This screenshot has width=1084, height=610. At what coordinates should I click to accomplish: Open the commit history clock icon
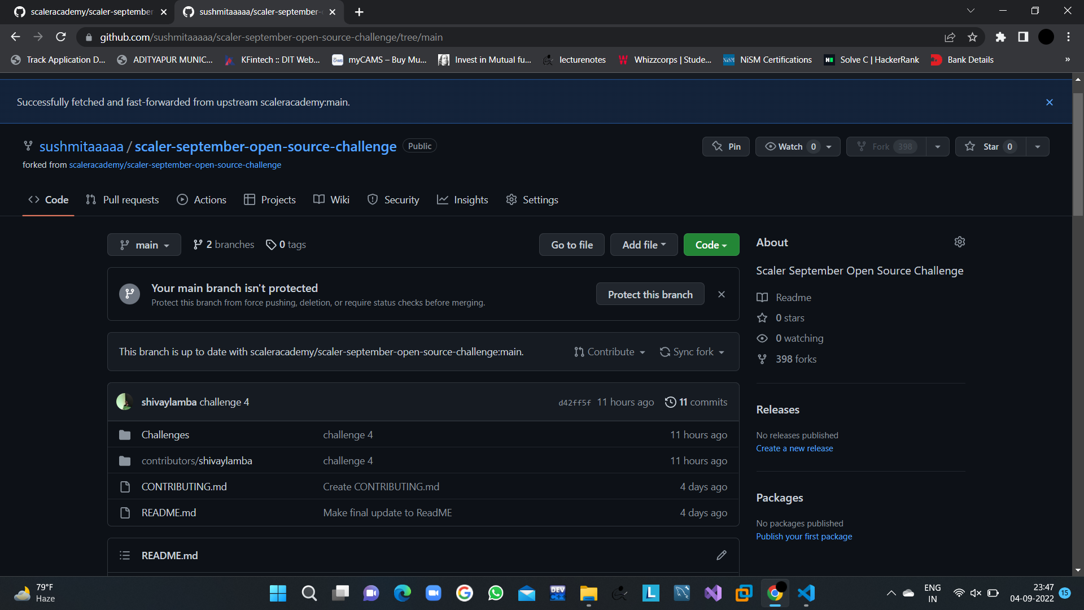coord(671,402)
